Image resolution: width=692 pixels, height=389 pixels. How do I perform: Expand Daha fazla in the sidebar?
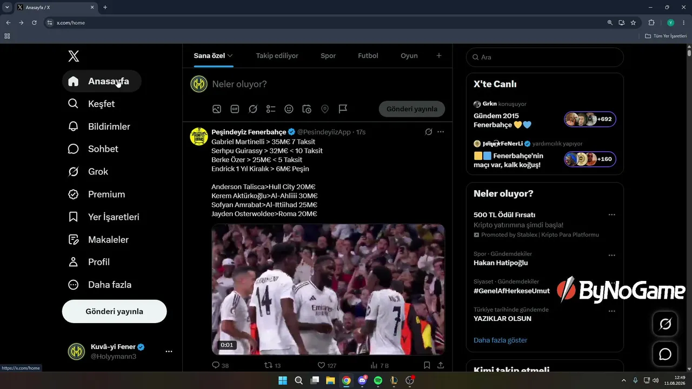coord(100,285)
